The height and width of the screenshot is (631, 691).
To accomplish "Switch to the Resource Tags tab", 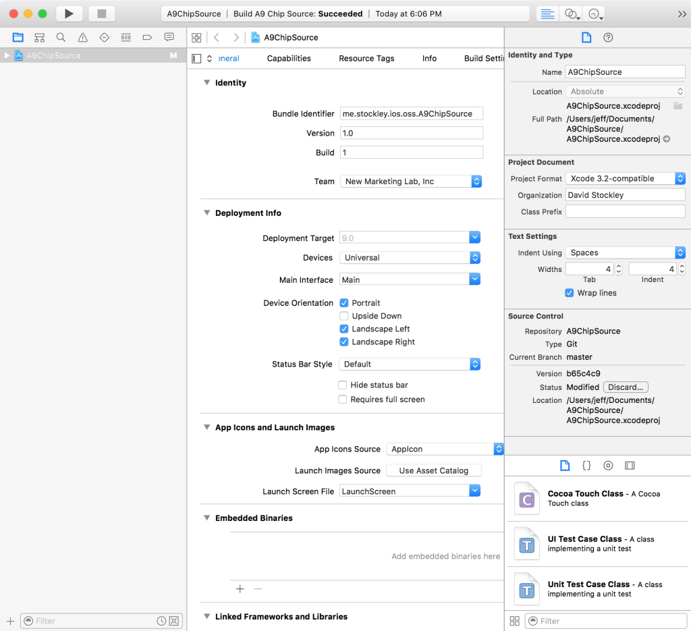I will (366, 59).
